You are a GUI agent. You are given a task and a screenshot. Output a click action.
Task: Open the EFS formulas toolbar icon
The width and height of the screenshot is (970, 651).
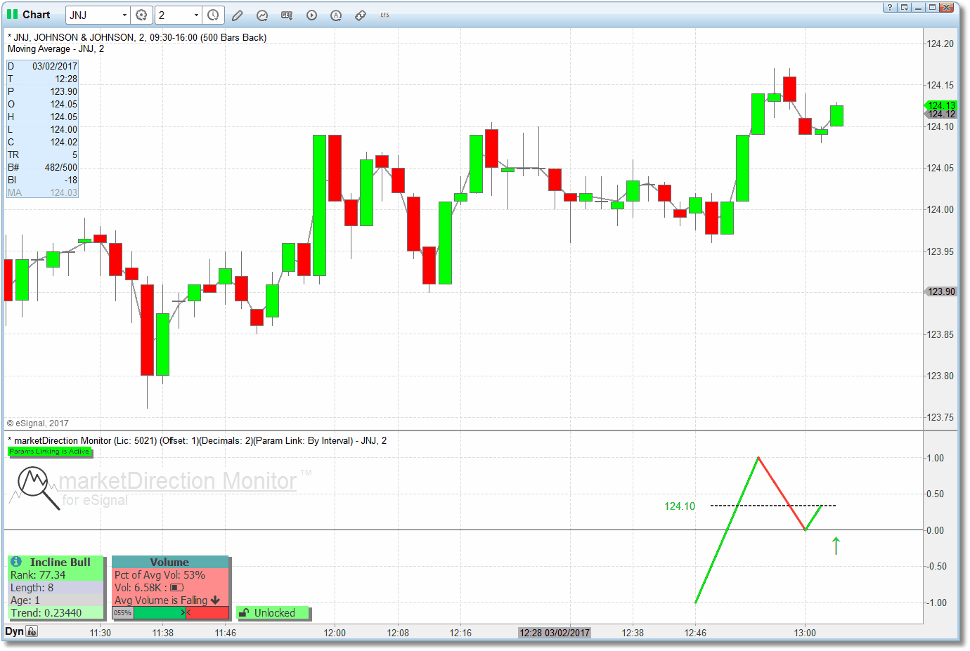click(384, 15)
